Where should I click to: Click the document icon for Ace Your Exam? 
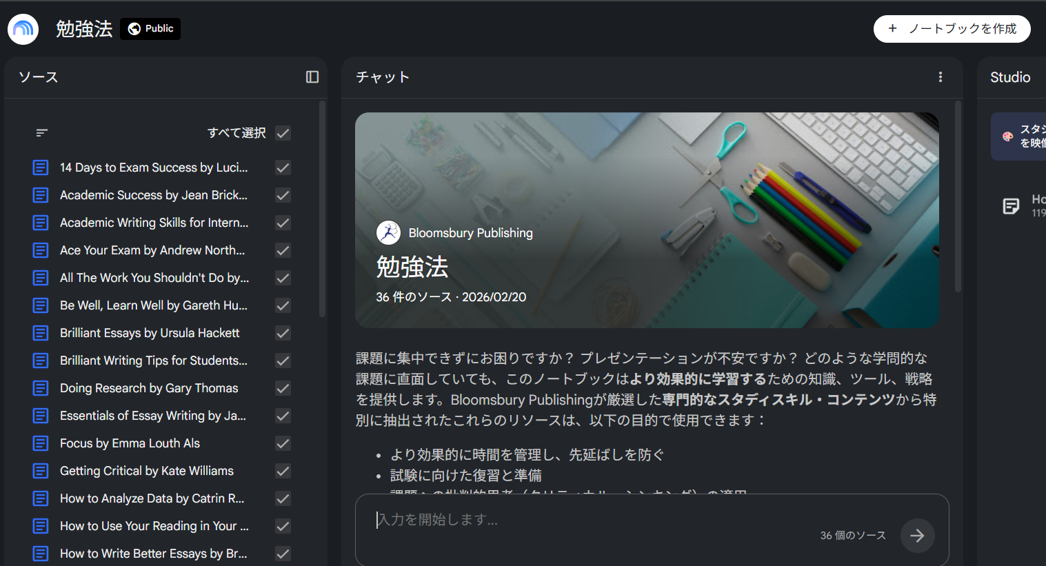point(41,250)
